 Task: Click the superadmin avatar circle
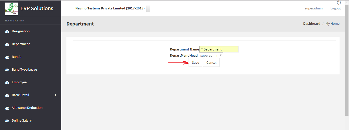(x=298, y=8)
